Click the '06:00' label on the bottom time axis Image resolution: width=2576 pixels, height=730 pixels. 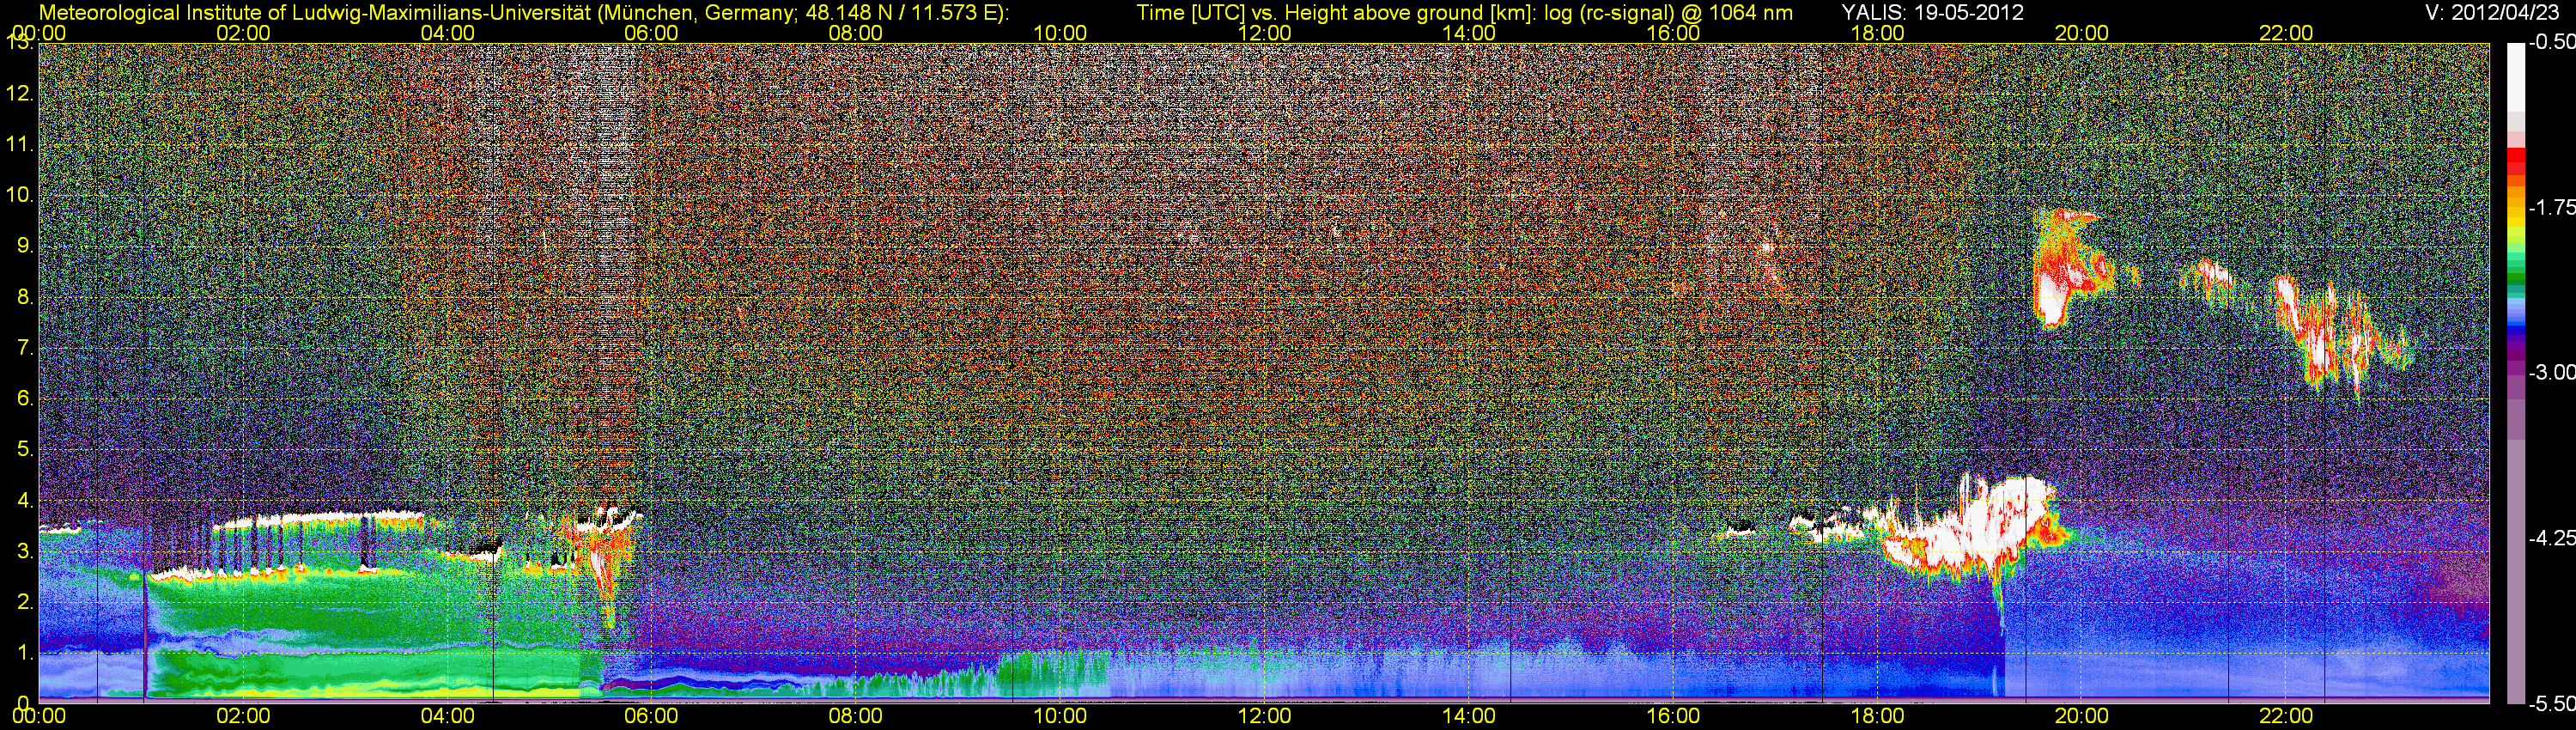pyautogui.click(x=651, y=716)
